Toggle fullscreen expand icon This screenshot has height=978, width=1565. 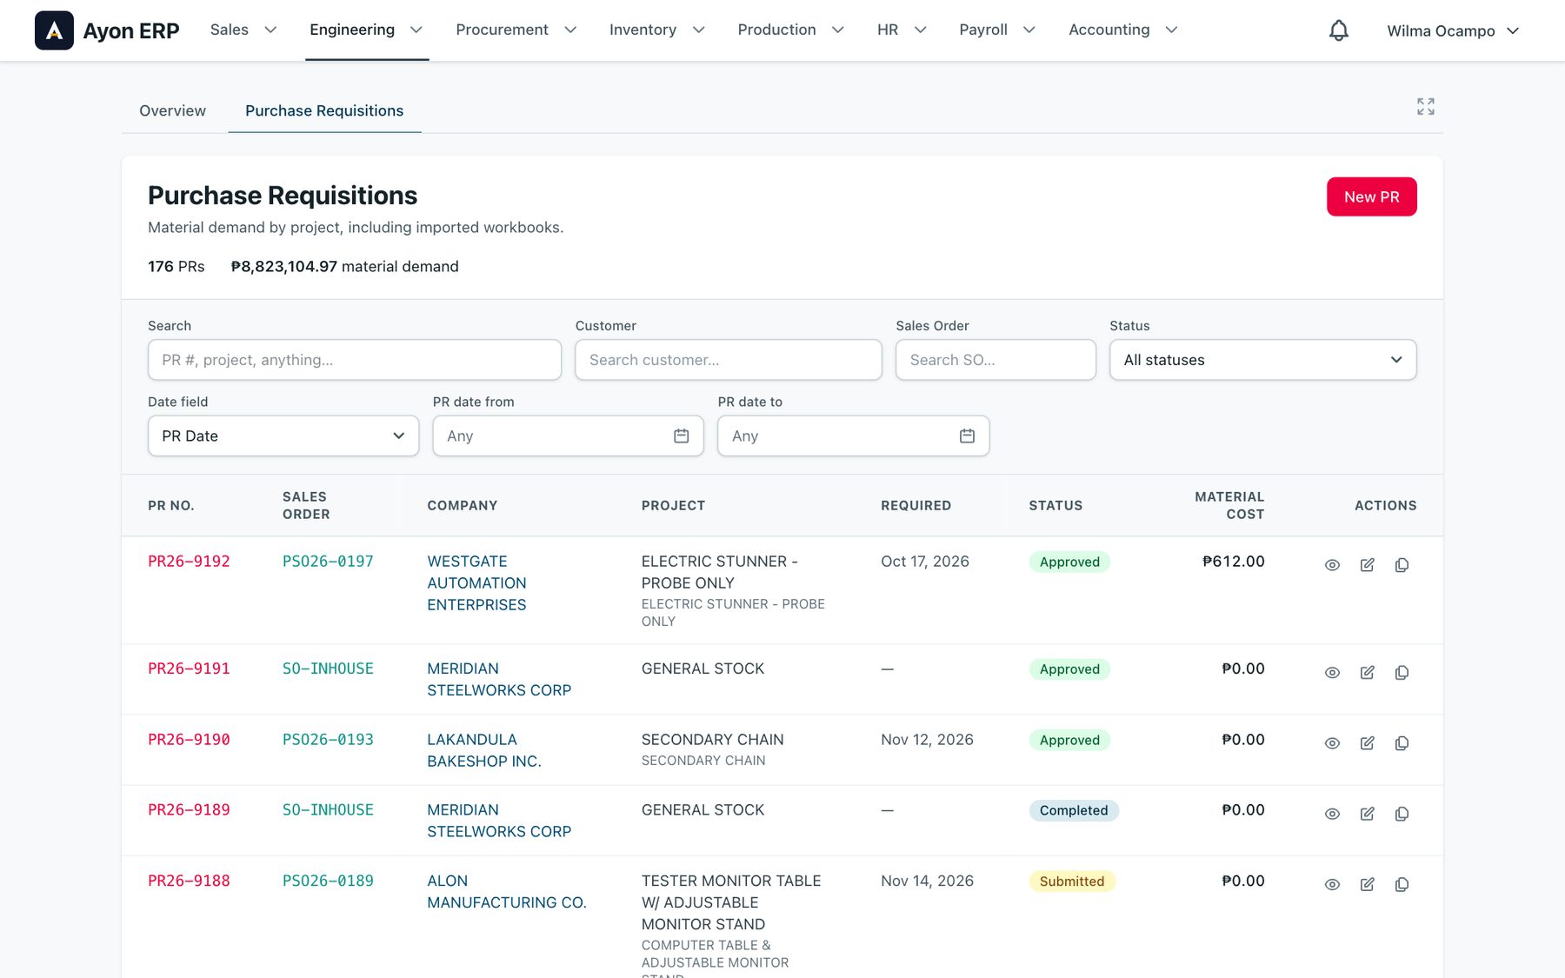click(1426, 107)
